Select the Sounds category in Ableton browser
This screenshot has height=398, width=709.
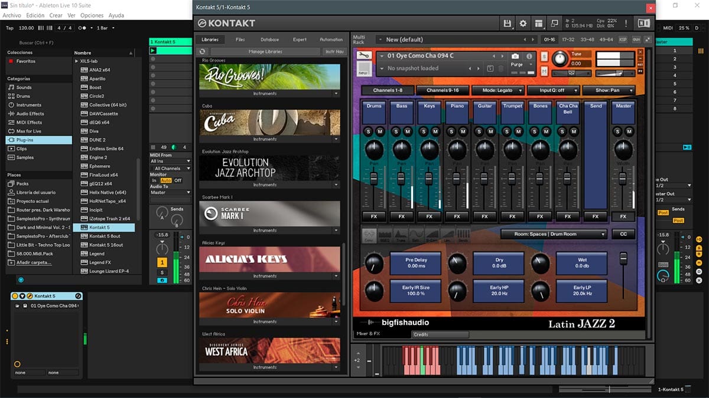click(x=24, y=87)
